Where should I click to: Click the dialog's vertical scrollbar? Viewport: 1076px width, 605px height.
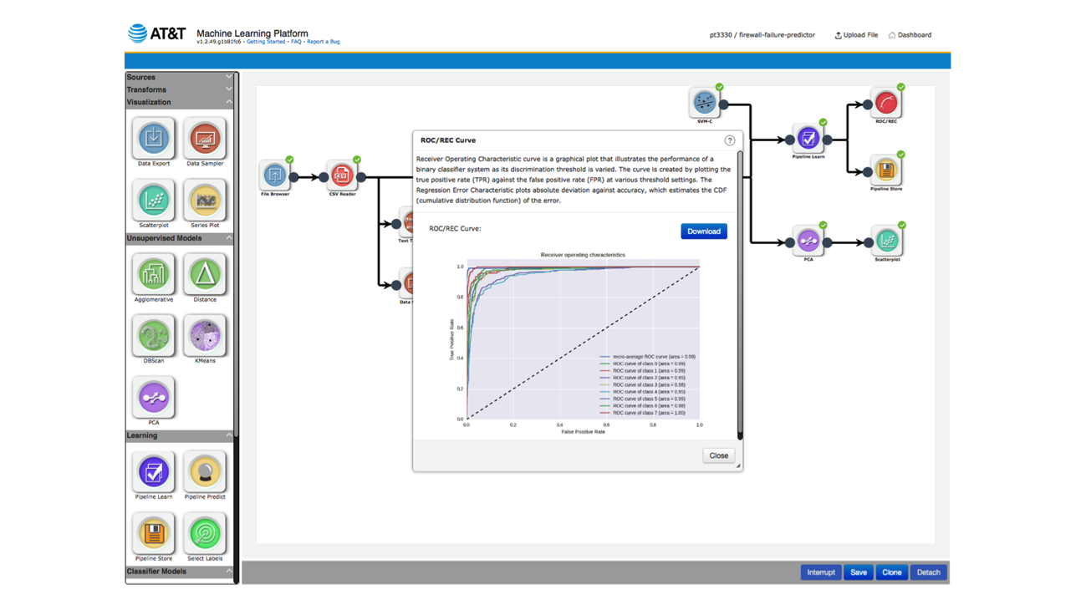pyautogui.click(x=740, y=294)
